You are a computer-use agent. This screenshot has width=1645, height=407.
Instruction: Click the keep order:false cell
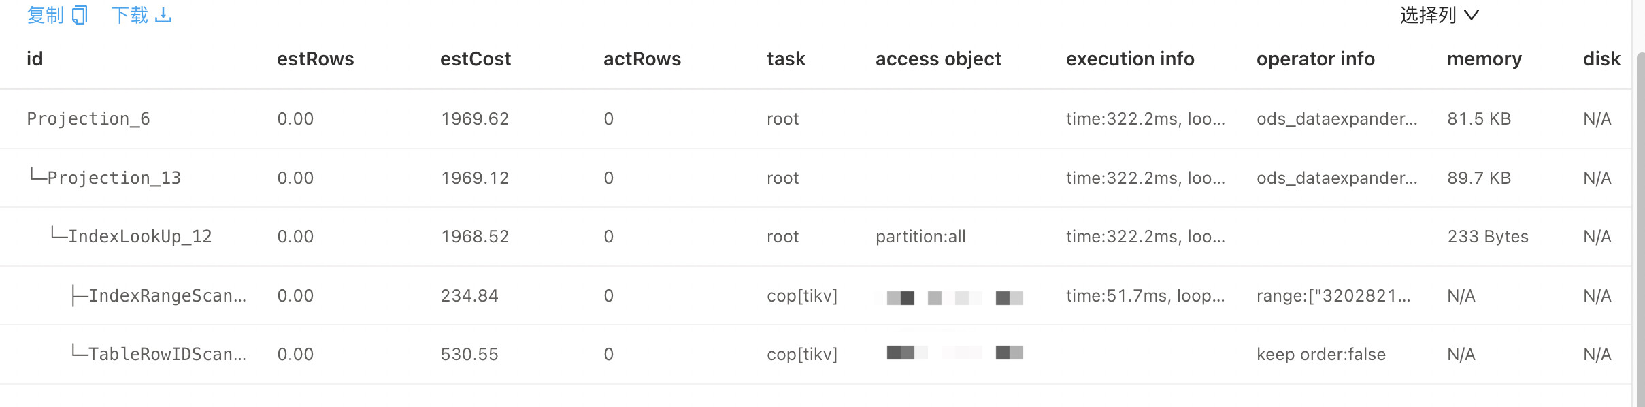pyautogui.click(x=1320, y=355)
